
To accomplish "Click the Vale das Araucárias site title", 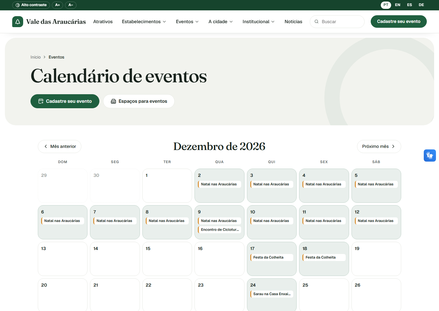I will (56, 22).
